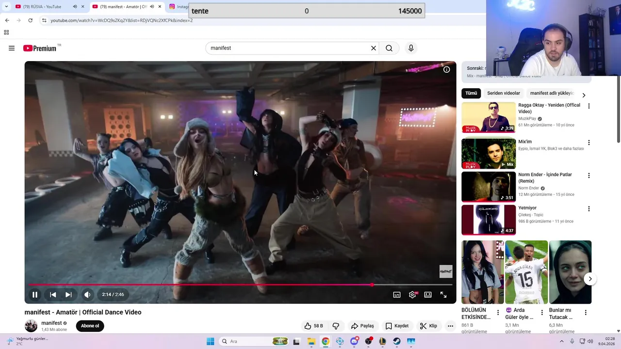Image resolution: width=621 pixels, height=349 pixels.
Task: Close the manifest Amatör tab
Action: tap(160, 7)
